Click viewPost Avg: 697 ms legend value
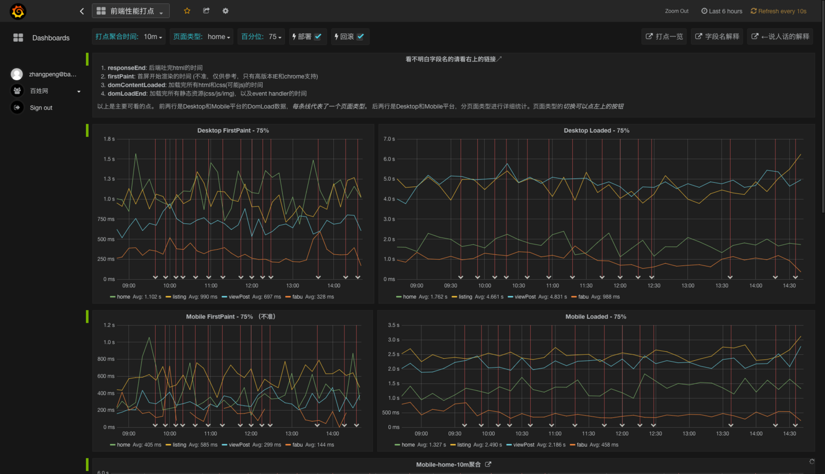Viewport: 825px width, 474px height. tap(266, 297)
